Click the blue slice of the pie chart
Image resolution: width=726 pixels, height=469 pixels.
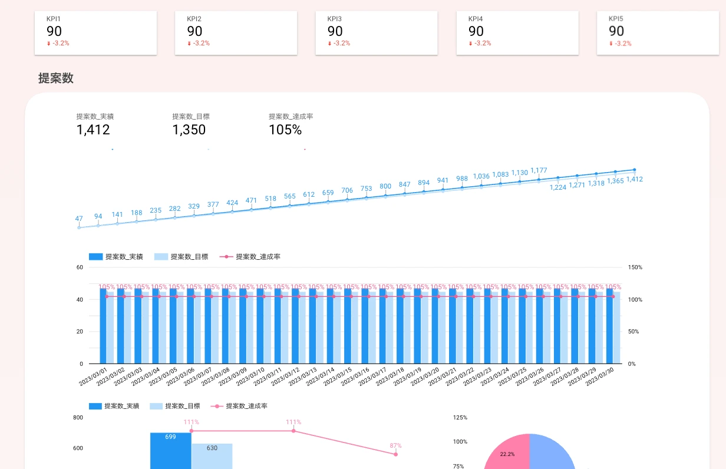[551, 455]
